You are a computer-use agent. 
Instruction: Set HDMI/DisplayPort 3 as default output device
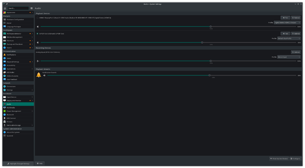click(37, 18)
